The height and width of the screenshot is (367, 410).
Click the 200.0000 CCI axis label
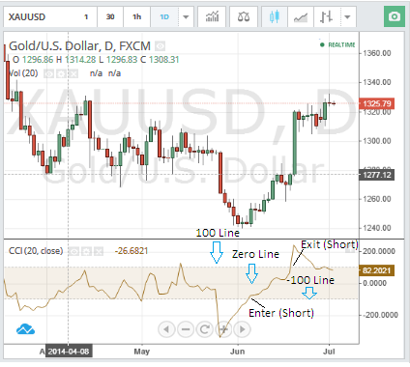point(379,251)
